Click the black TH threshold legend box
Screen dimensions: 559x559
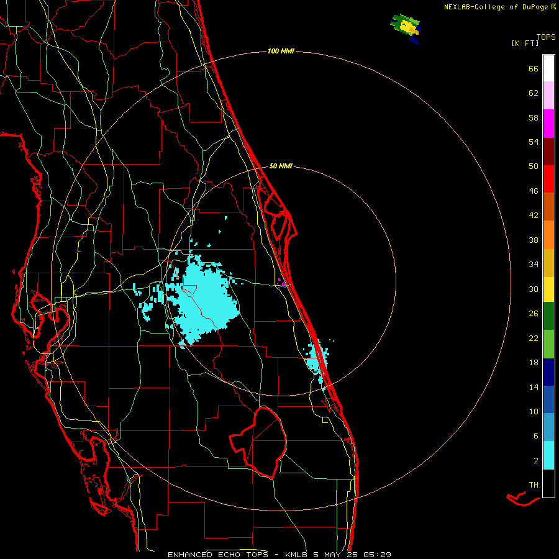pyautogui.click(x=548, y=483)
